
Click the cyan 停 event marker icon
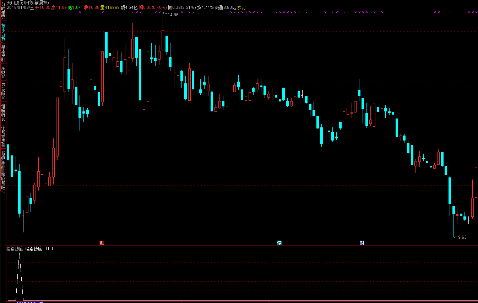279,243
